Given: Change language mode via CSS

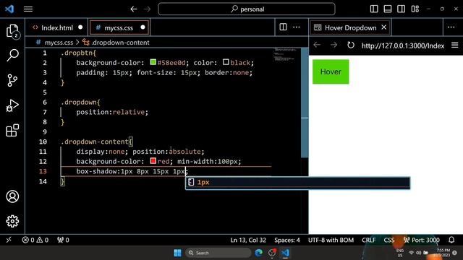Looking at the screenshot, I should pyautogui.click(x=389, y=240).
